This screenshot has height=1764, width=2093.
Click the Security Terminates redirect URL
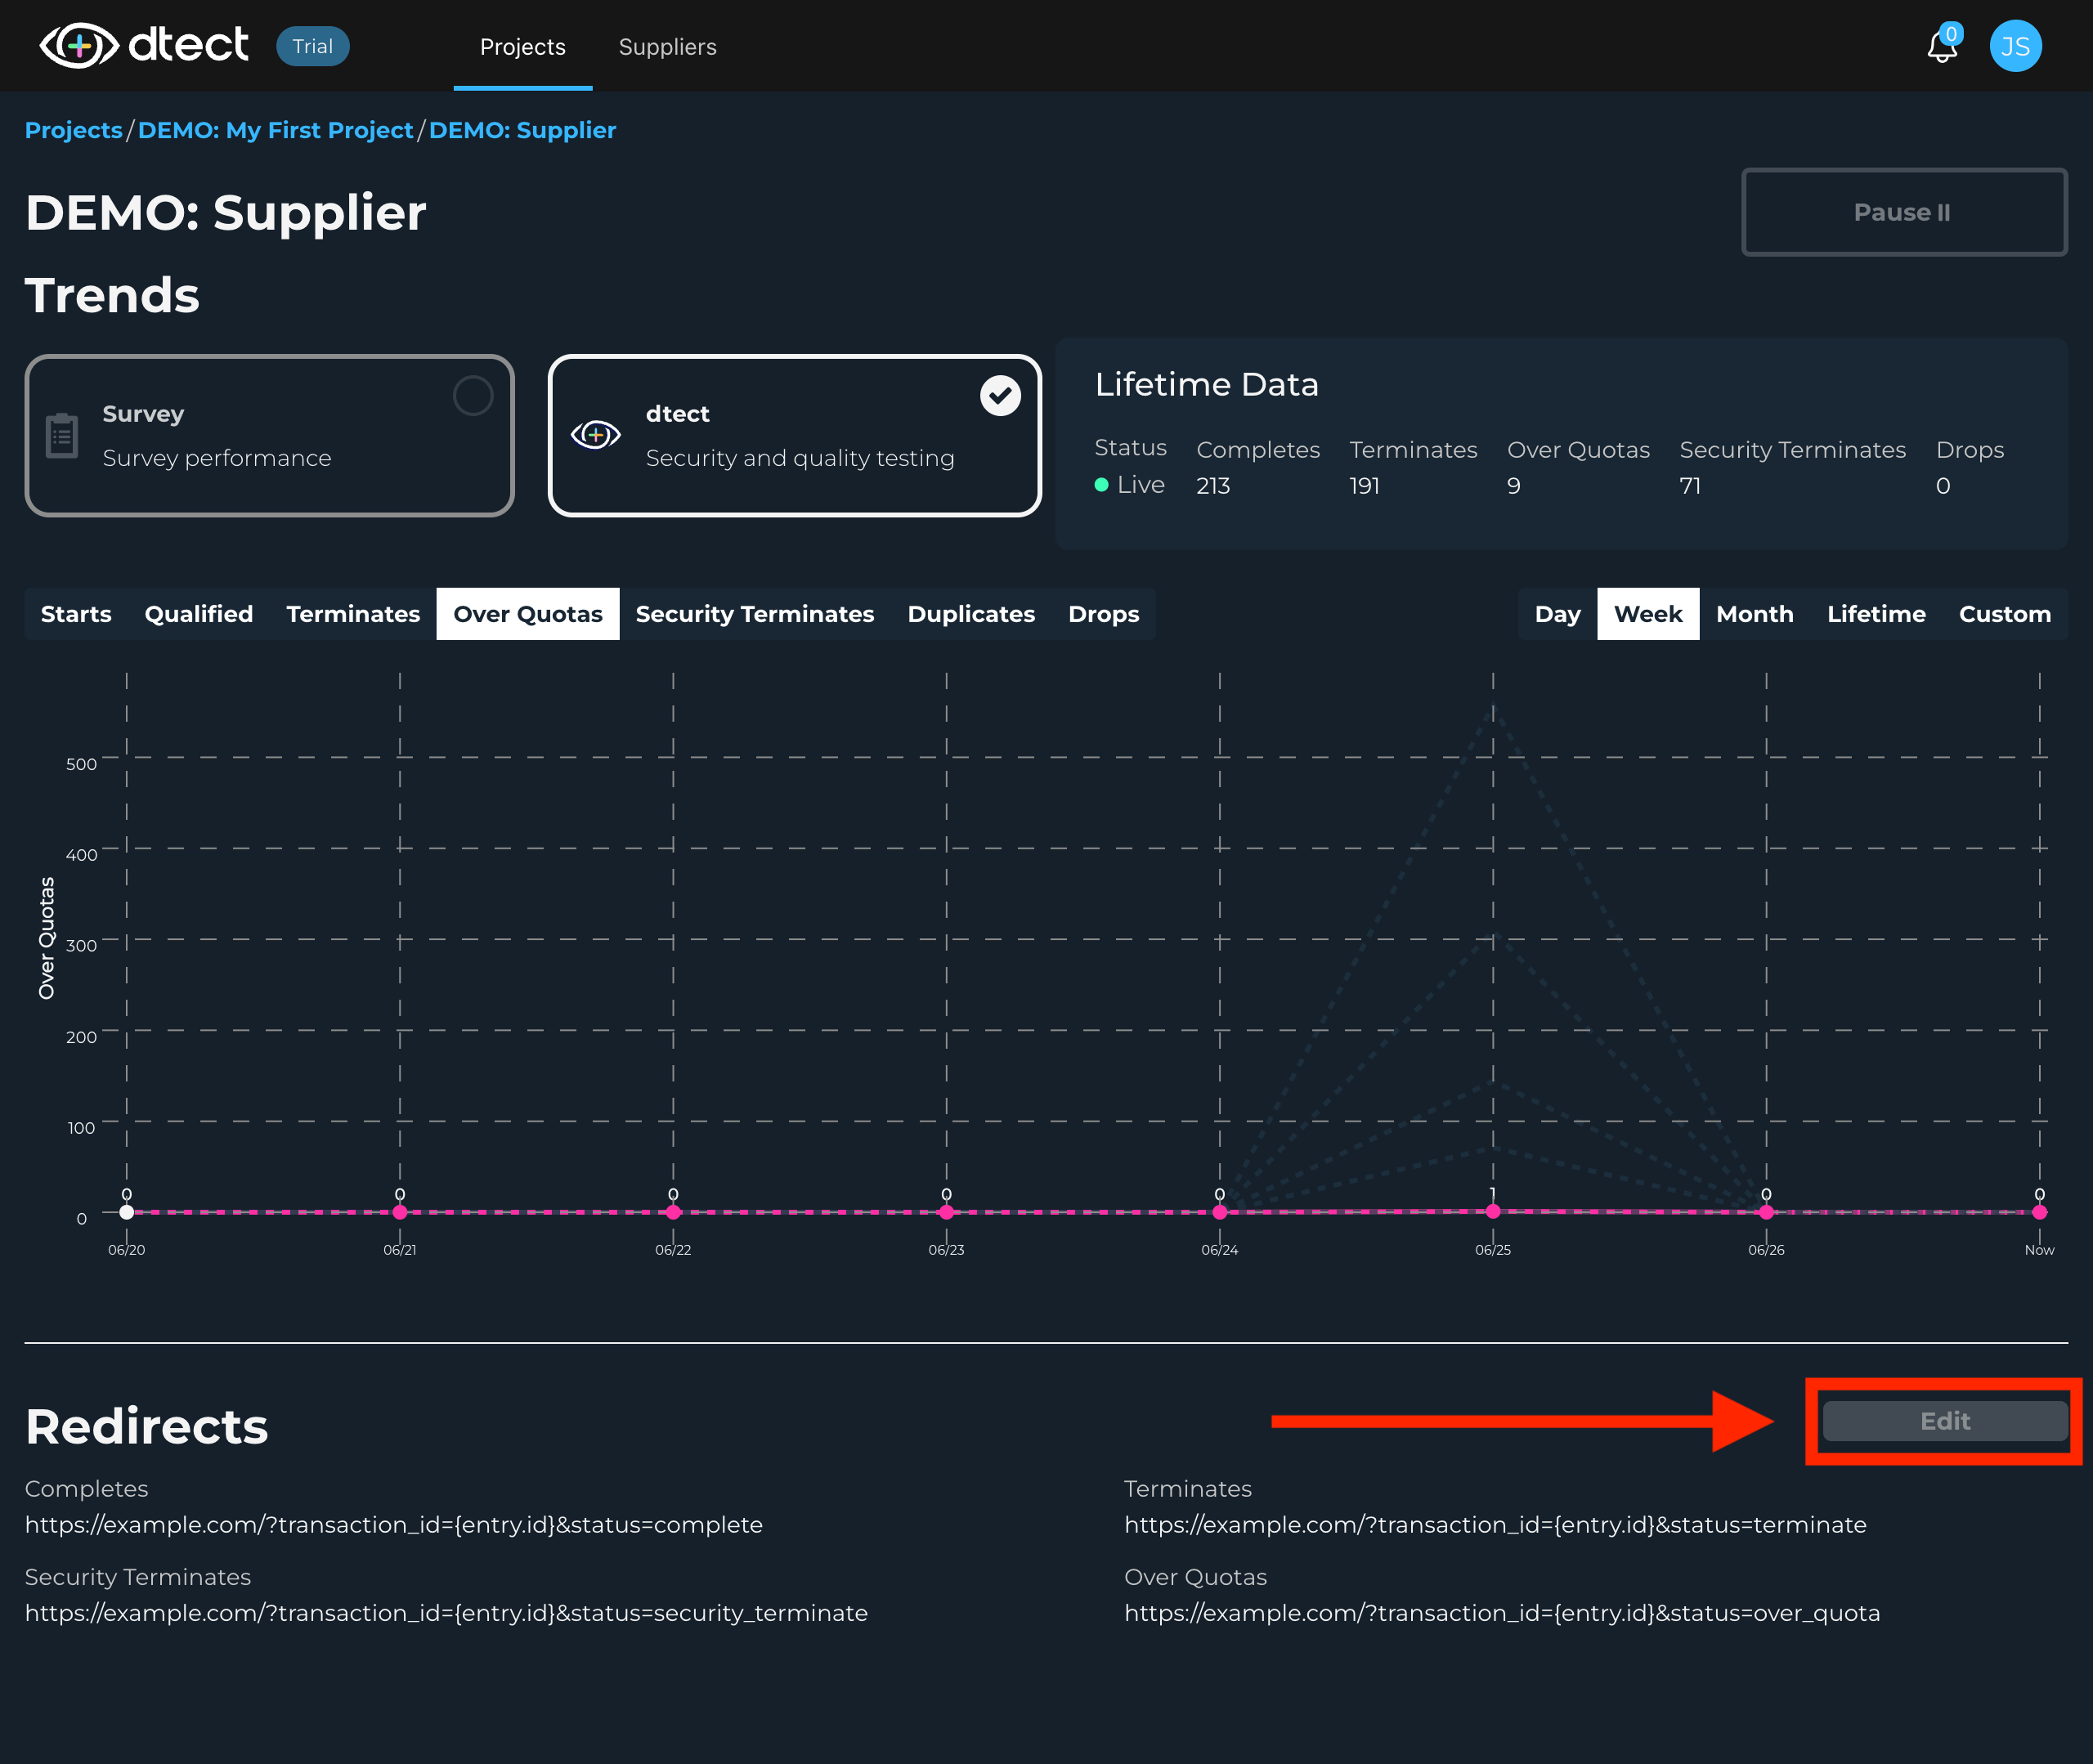[x=446, y=1613]
